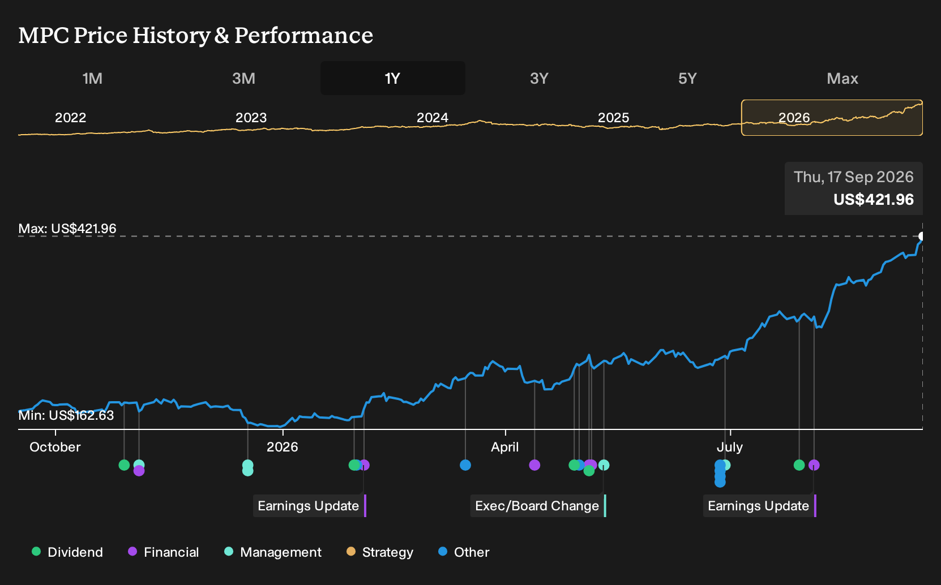Click the 2026 x-axis label below the chart
This screenshot has height=585, width=941.
coord(282,447)
